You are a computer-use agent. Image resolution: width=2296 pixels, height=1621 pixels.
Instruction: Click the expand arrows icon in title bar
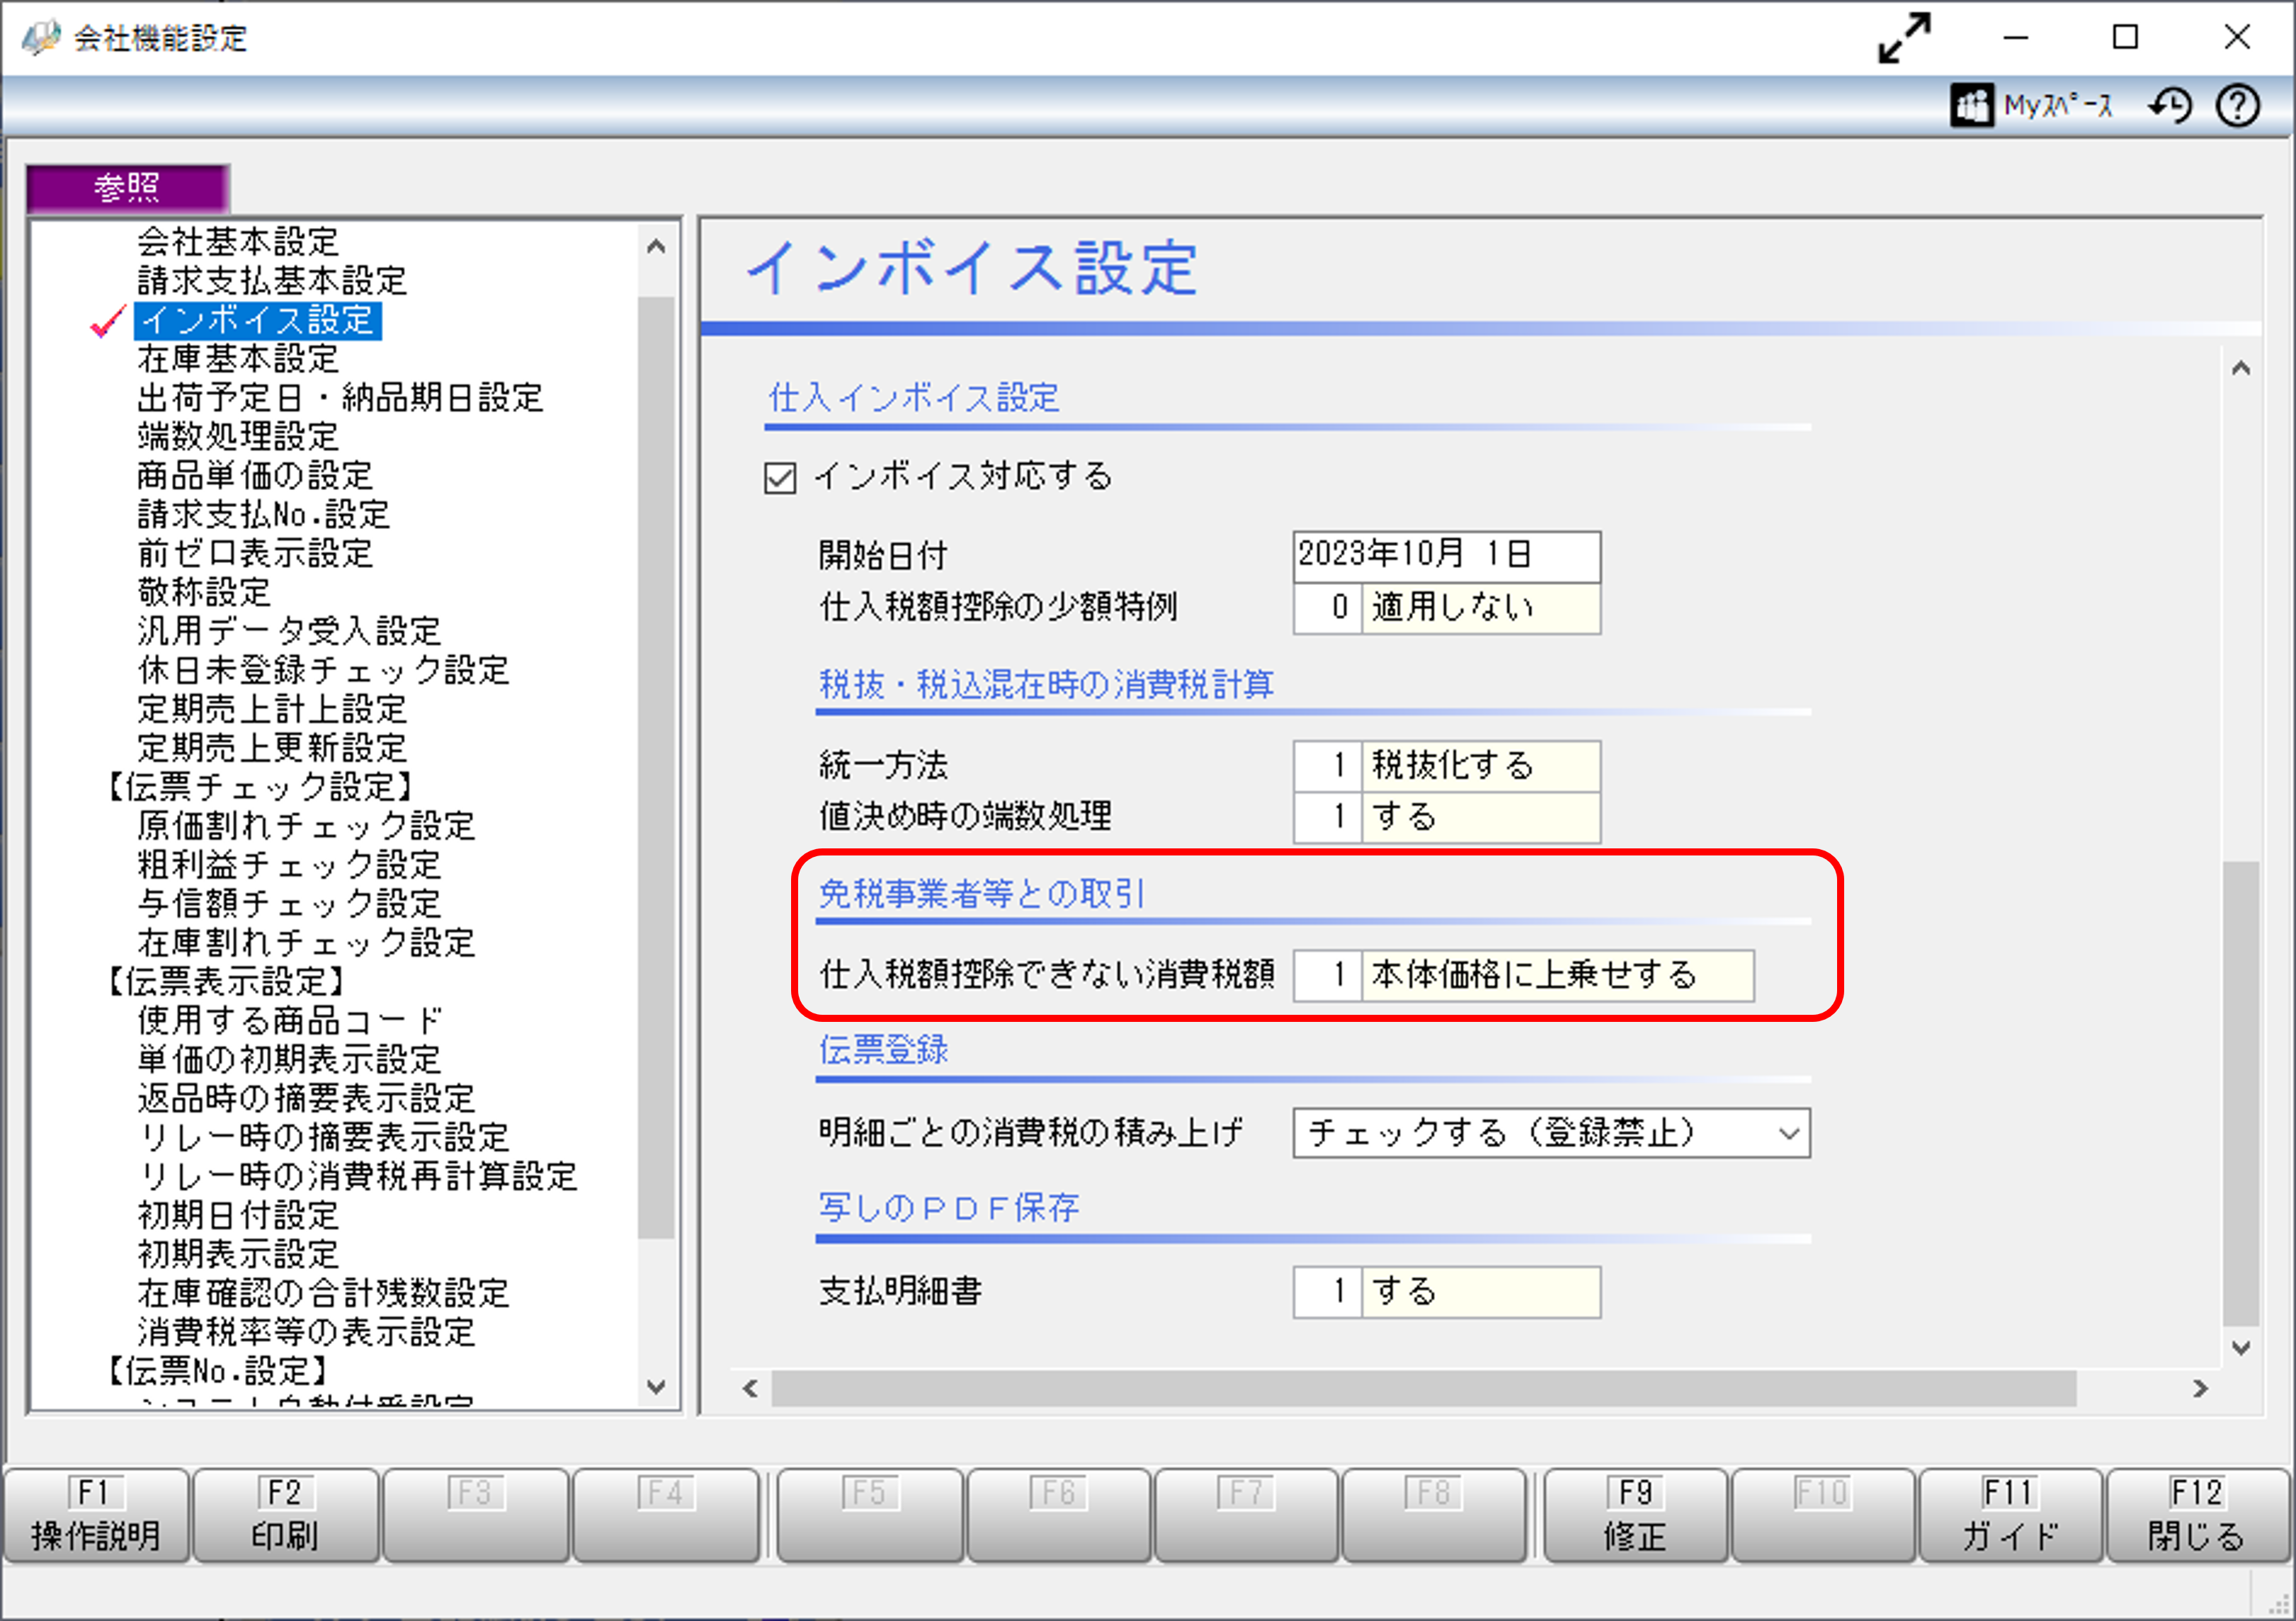tap(1904, 38)
